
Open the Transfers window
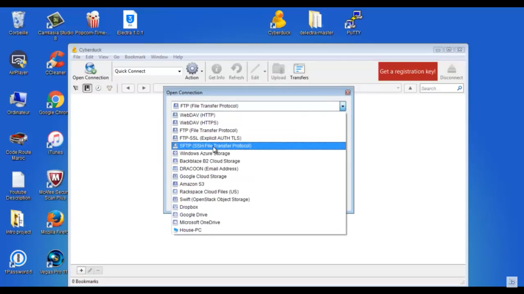click(x=299, y=71)
